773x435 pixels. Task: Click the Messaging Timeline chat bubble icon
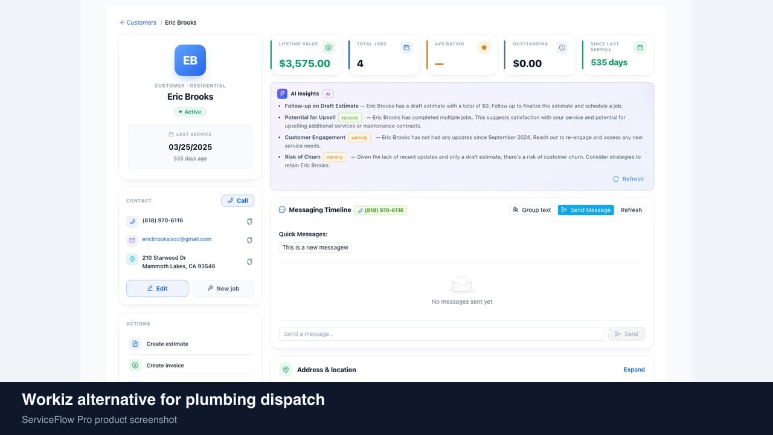(x=282, y=210)
